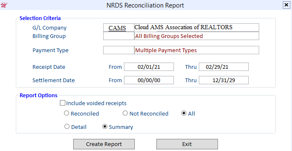
Task: Click the Receipt Date Thru field
Action: (224, 67)
